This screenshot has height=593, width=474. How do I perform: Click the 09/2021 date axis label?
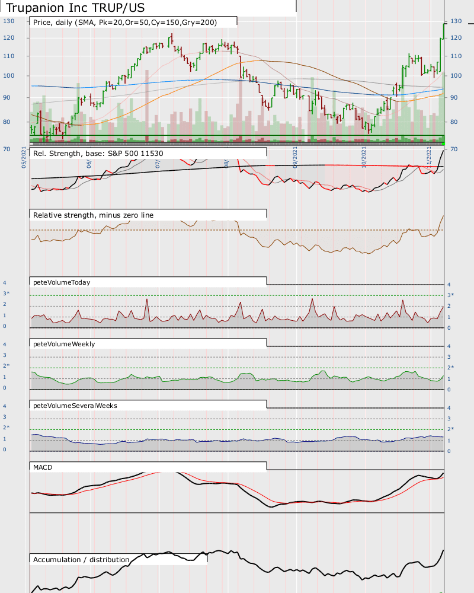click(x=295, y=157)
